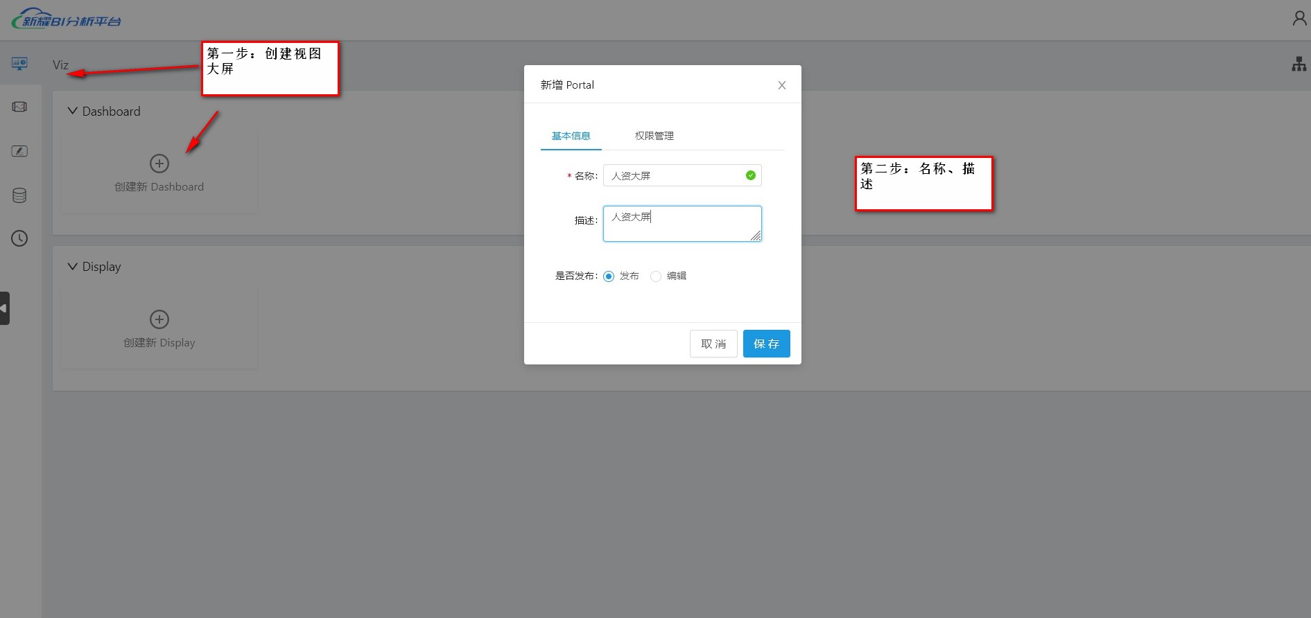Collapse the Dashboard section
1311x618 pixels.
(x=72, y=111)
